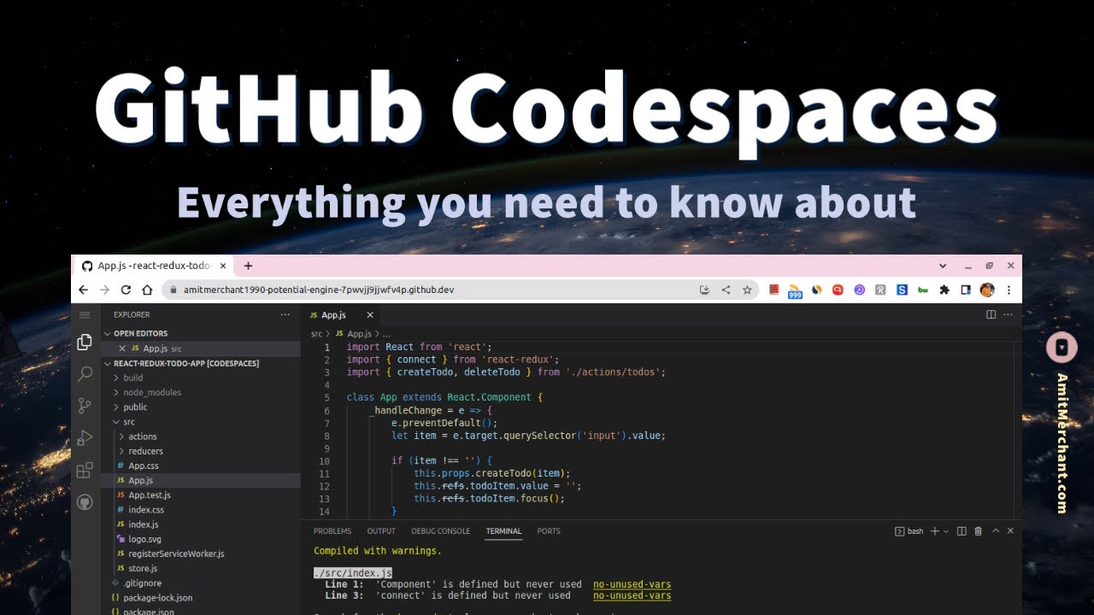Click the browser Forward arrow

[104, 290]
